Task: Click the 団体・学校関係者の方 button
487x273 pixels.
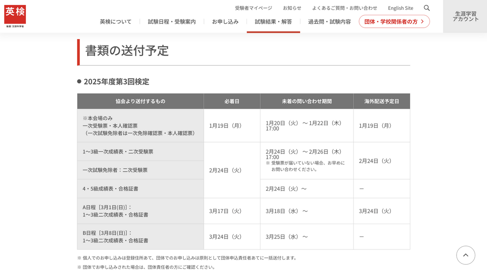Action: (394, 21)
